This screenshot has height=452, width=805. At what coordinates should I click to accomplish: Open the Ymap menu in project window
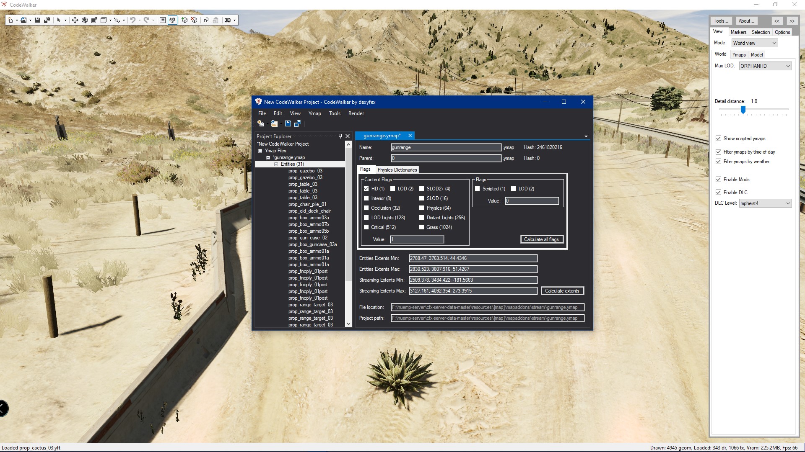(315, 113)
